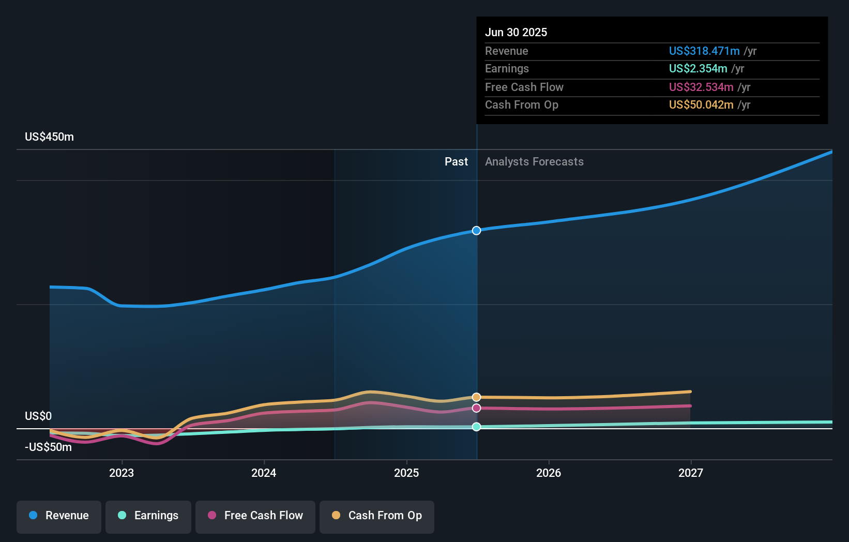Image resolution: width=849 pixels, height=542 pixels.
Task: Toggle the Earnings series visibility
Action: click(148, 516)
